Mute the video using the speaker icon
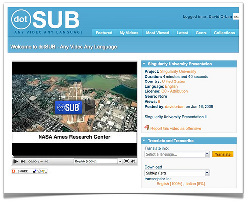Image resolution: width=247 pixels, height=202 pixels. pyautogui.click(x=133, y=161)
